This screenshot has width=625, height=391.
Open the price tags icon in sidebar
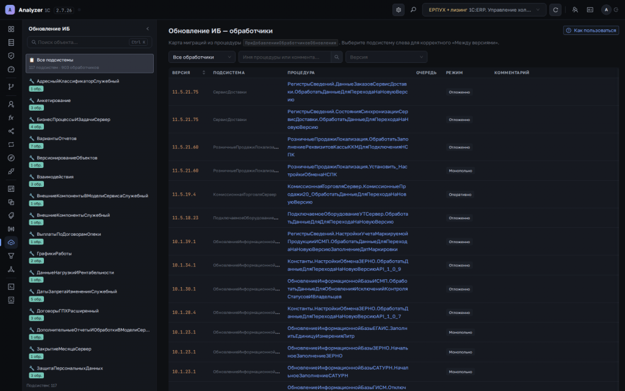(11, 216)
